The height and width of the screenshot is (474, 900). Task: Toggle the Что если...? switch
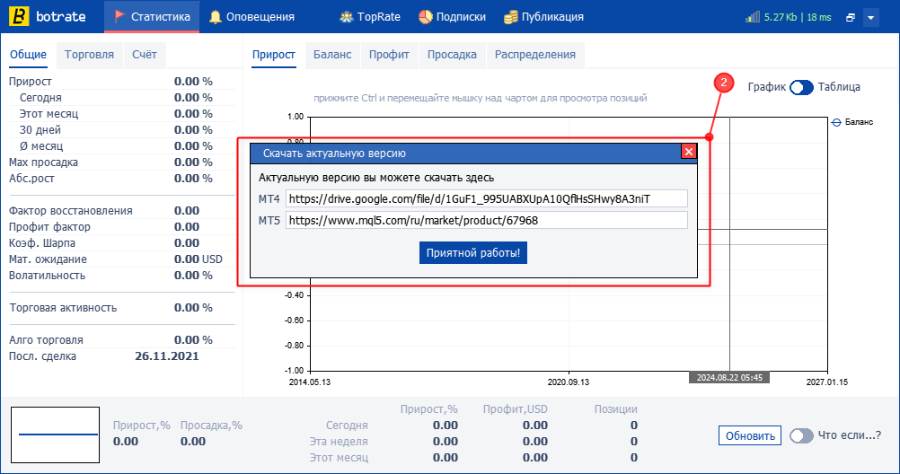[801, 435]
